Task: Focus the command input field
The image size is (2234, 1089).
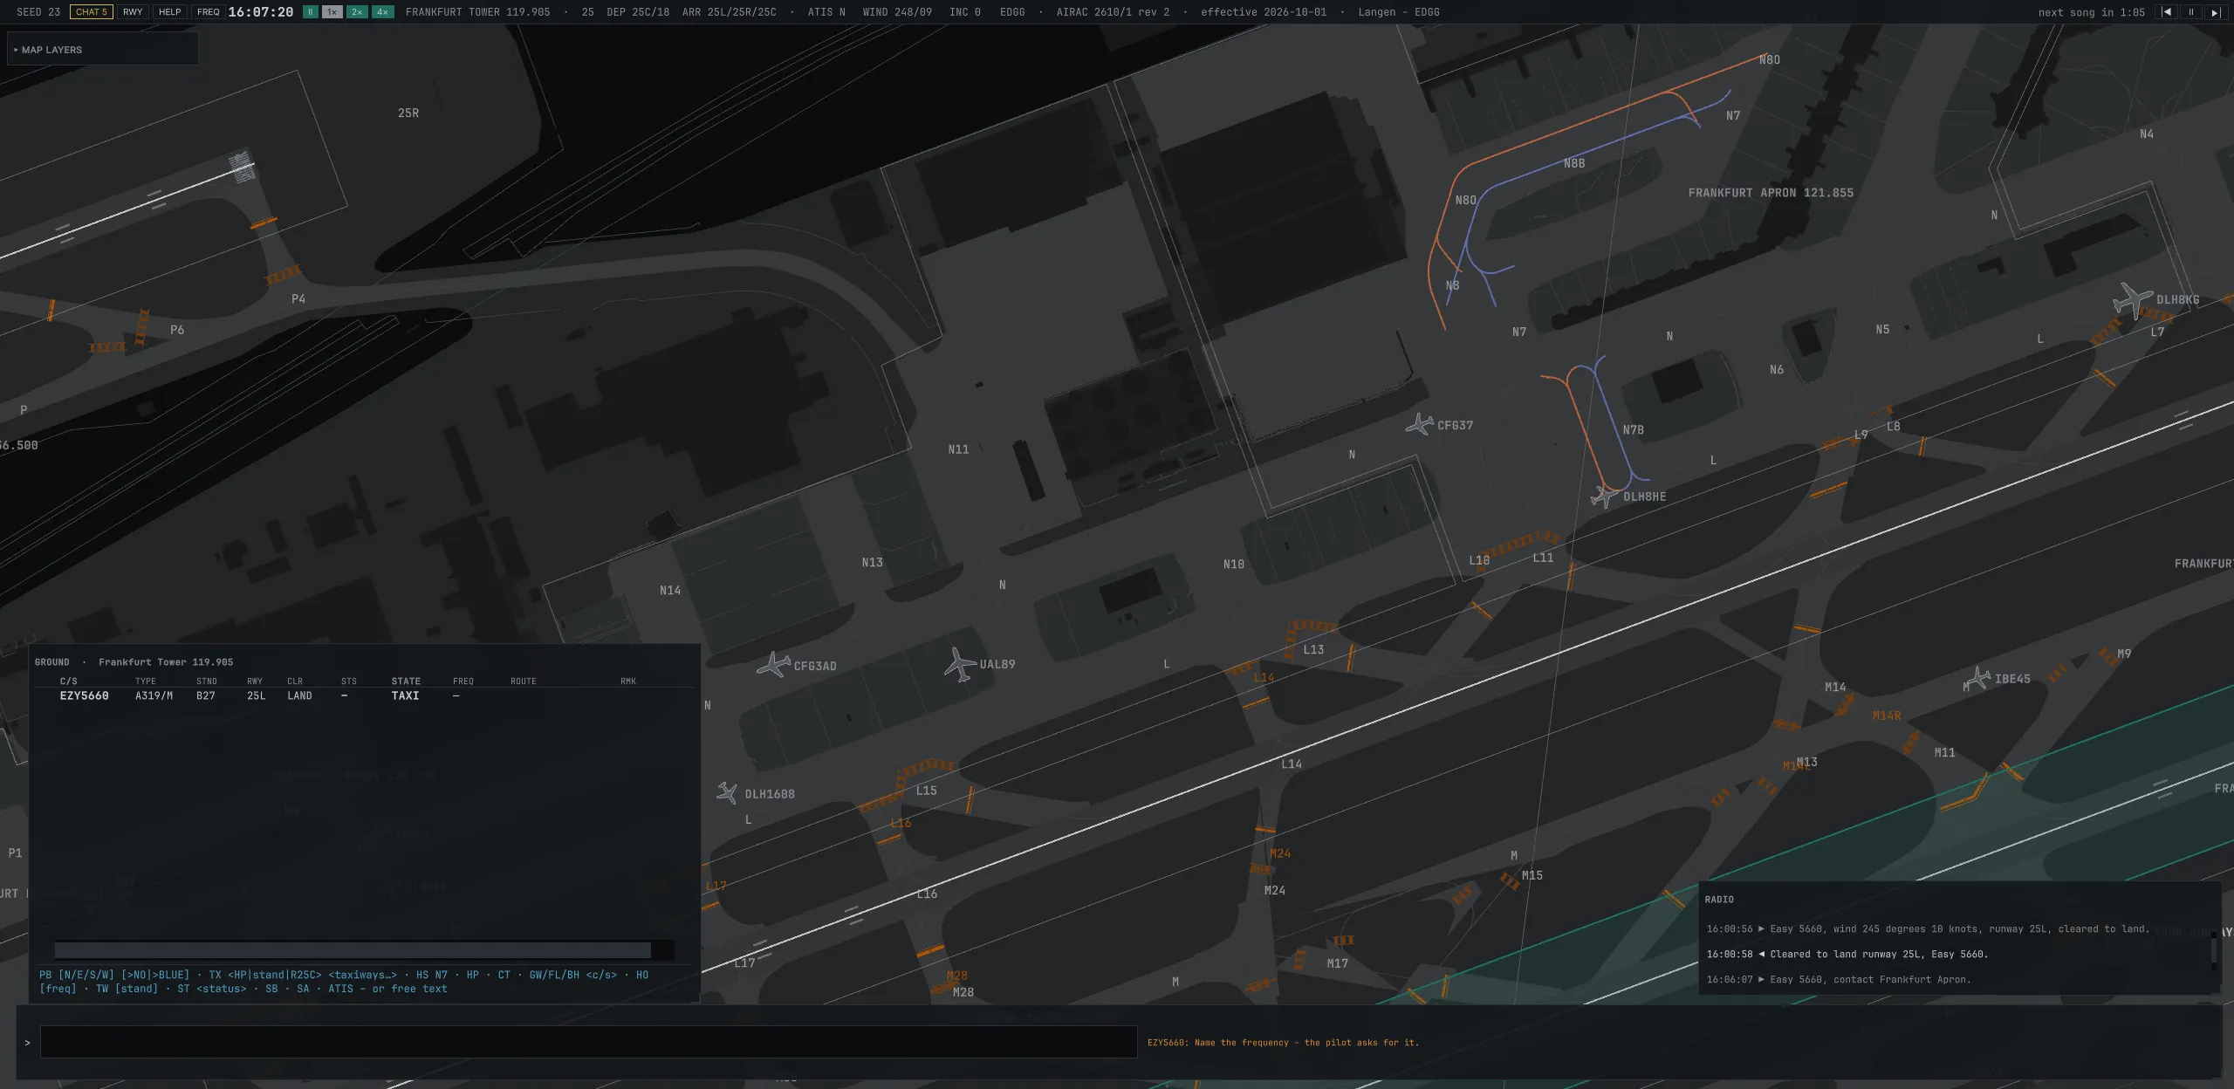Action: [588, 1042]
